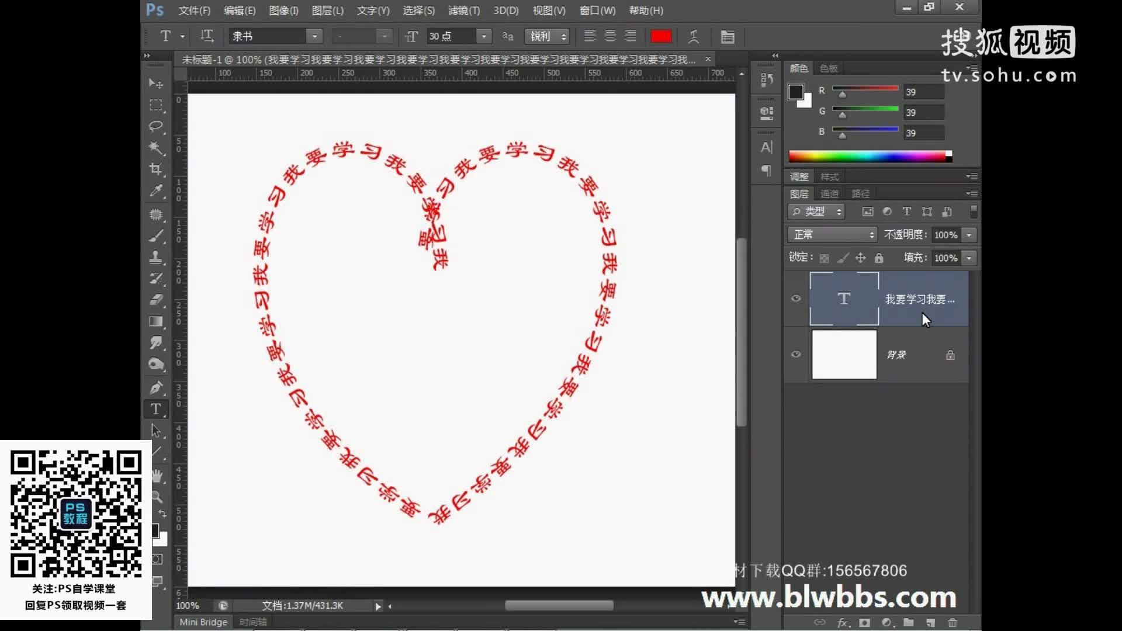Open the character and paragraph panels
The height and width of the screenshot is (631, 1122).
728,37
